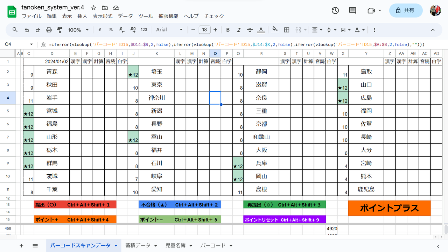This screenshot has width=448, height=252.
Task: Click the ポイントプラス orange cell
Action: (x=389, y=208)
